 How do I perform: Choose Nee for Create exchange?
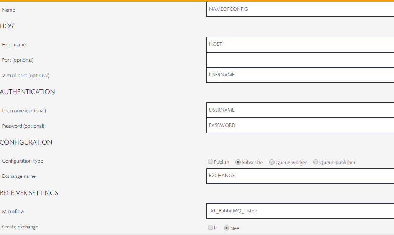point(226,228)
